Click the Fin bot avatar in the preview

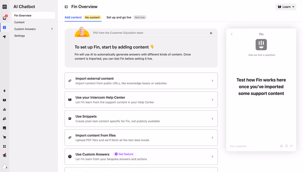pyautogui.click(x=261, y=45)
